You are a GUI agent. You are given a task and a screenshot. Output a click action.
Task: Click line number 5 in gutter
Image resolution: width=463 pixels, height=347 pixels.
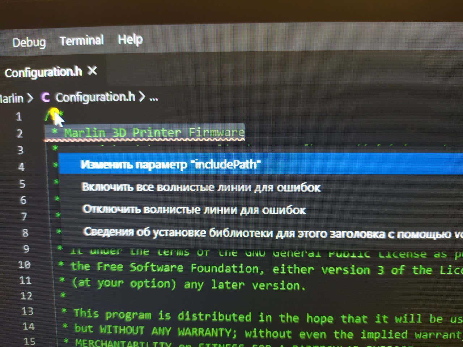pyautogui.click(x=22, y=184)
